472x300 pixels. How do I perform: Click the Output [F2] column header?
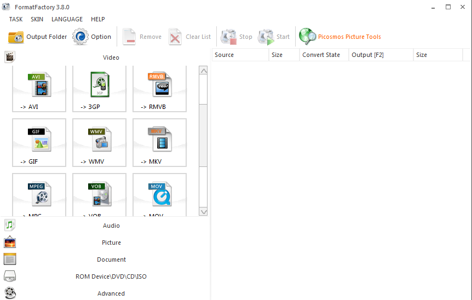(381, 55)
